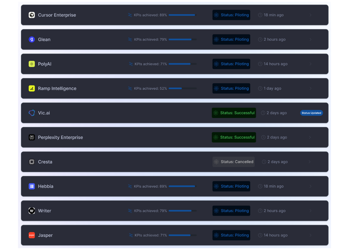Click the Jasper KPI progress bar
This screenshot has width=349, height=250.
pyautogui.click(x=183, y=235)
